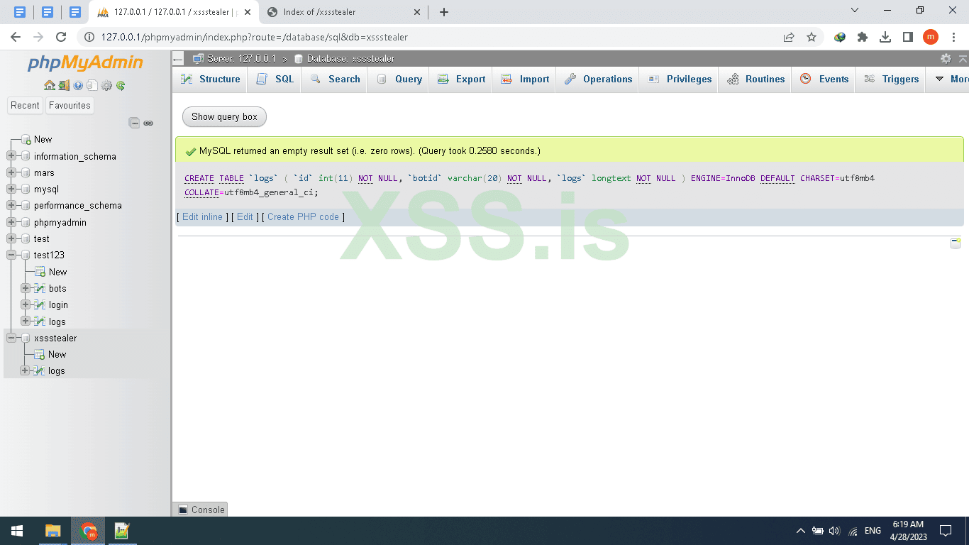Toggle the Chrome side panel icon
Screen dimensions: 969x545
(908, 37)
